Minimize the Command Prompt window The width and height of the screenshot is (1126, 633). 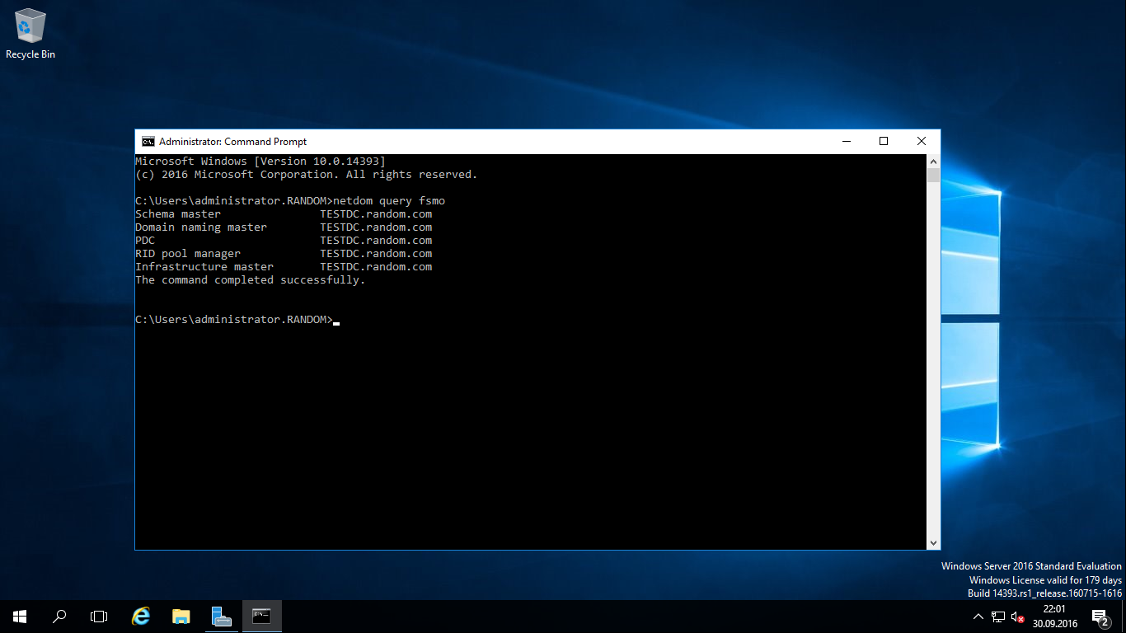846,141
